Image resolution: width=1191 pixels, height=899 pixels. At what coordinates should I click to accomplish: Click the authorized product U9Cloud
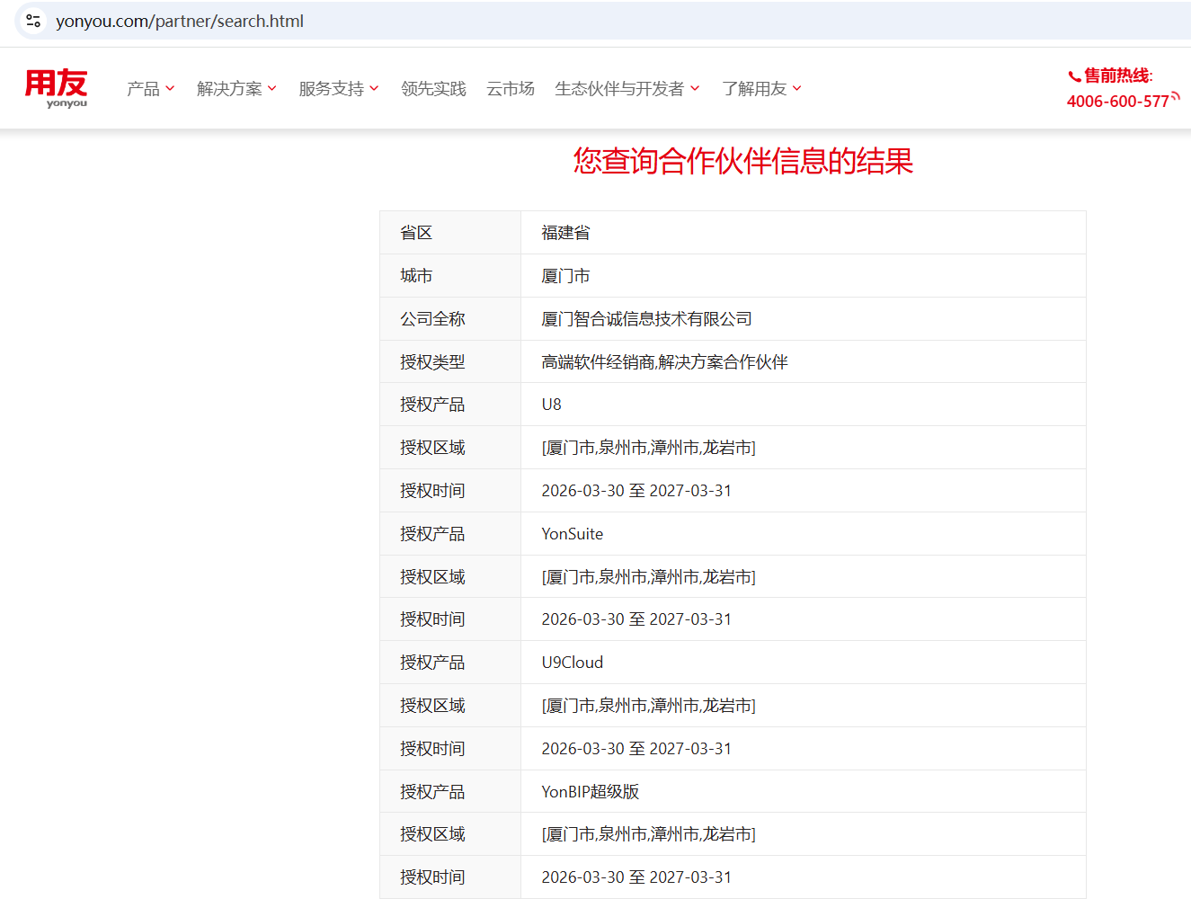572,663
